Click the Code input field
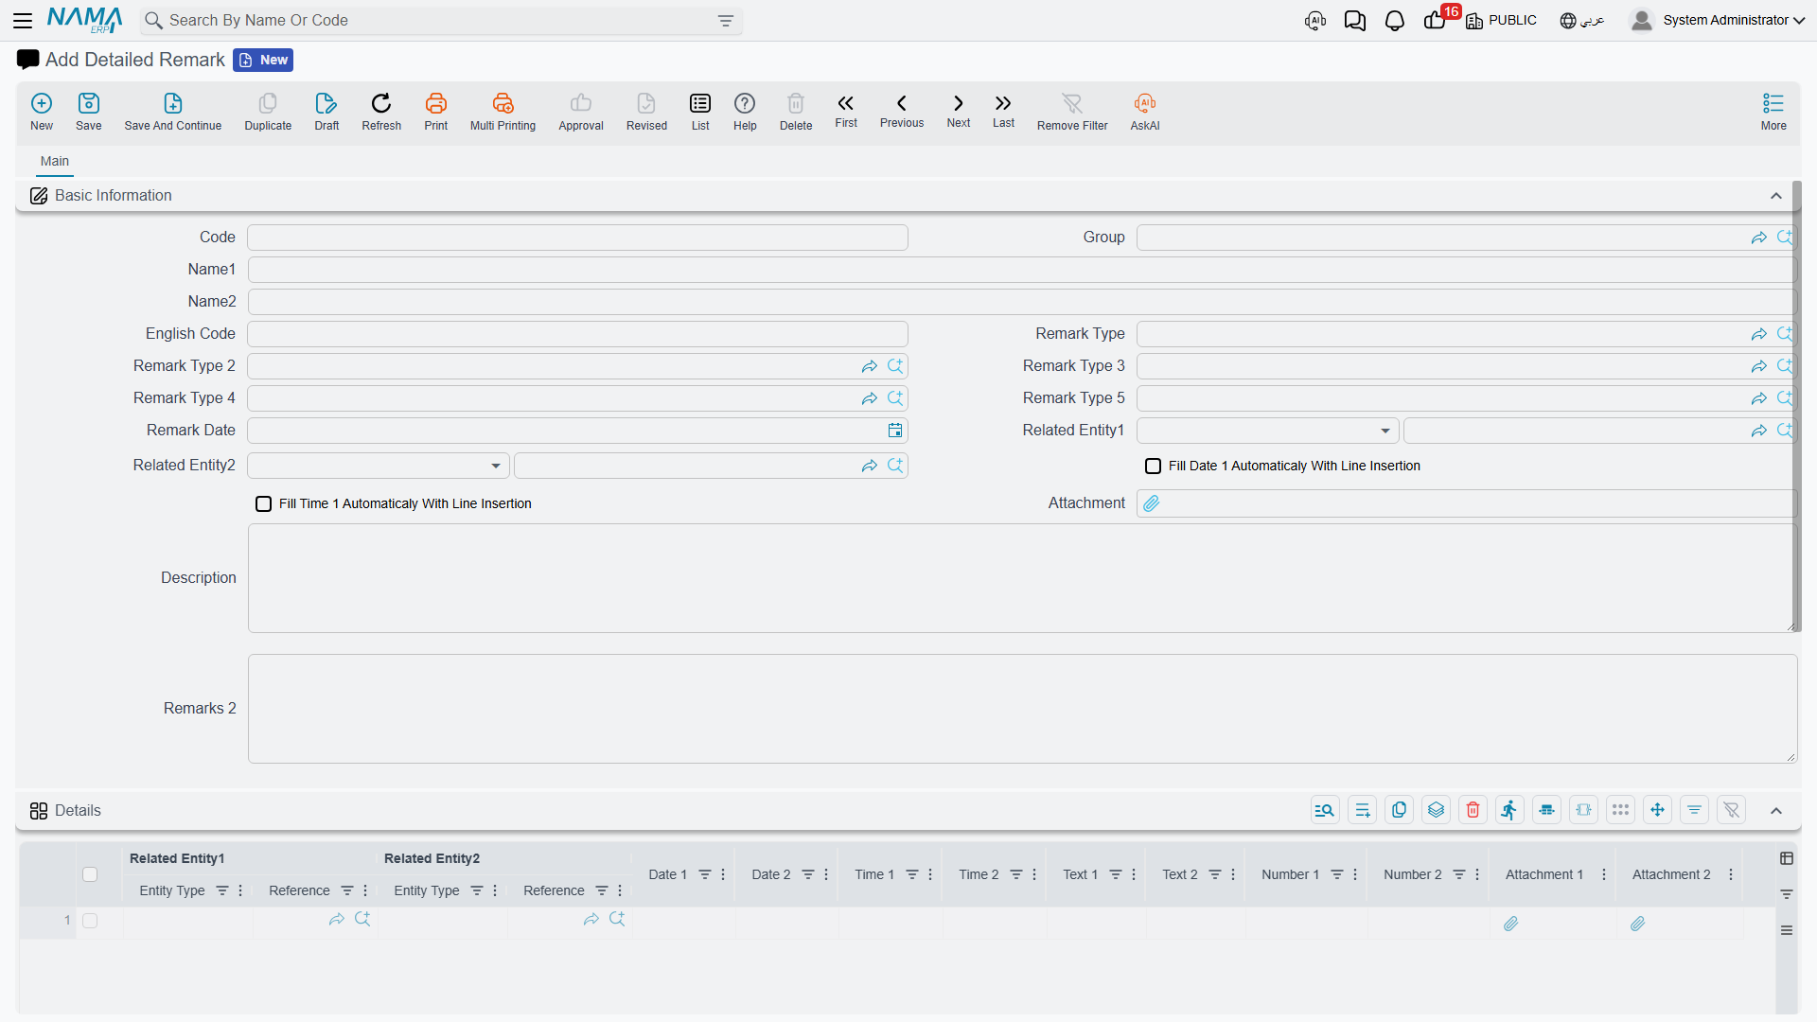Screen dimensions: 1817x1022 (577, 238)
